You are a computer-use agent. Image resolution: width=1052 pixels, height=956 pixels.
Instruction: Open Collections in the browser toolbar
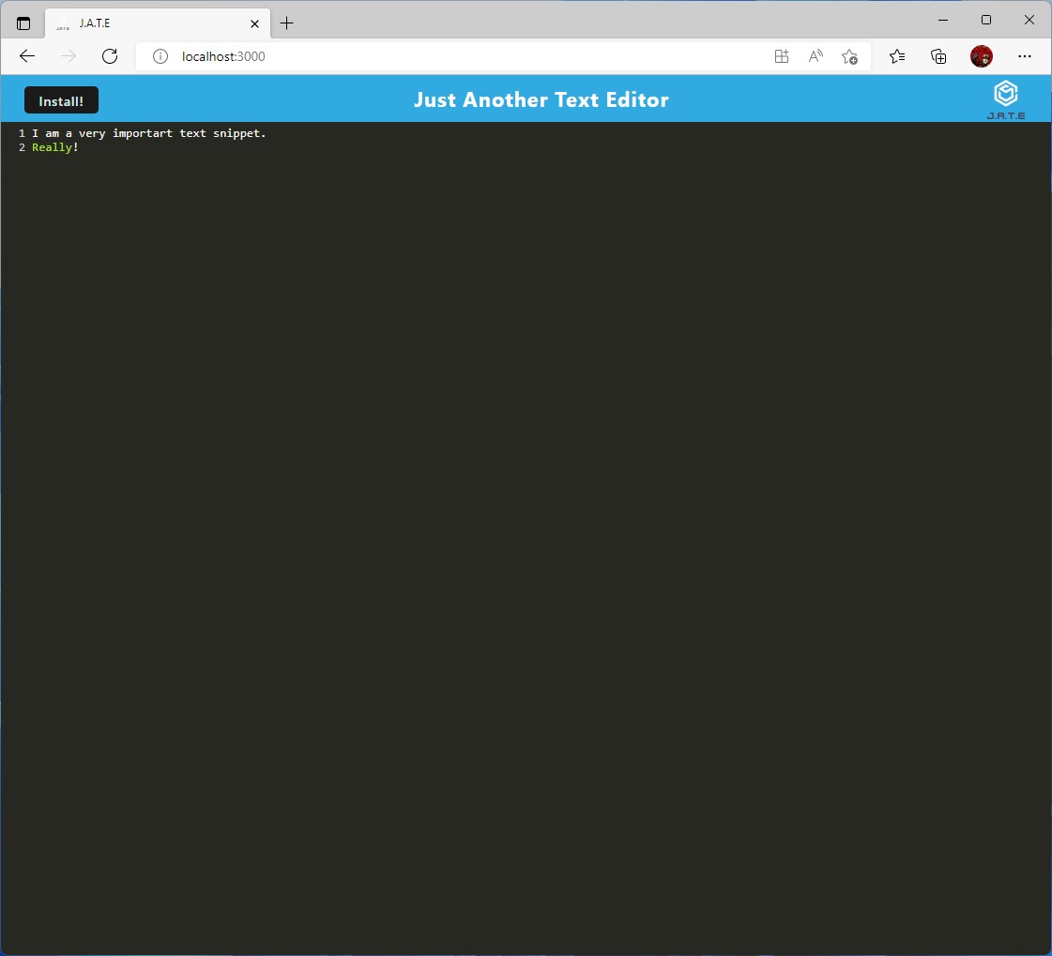pos(938,56)
